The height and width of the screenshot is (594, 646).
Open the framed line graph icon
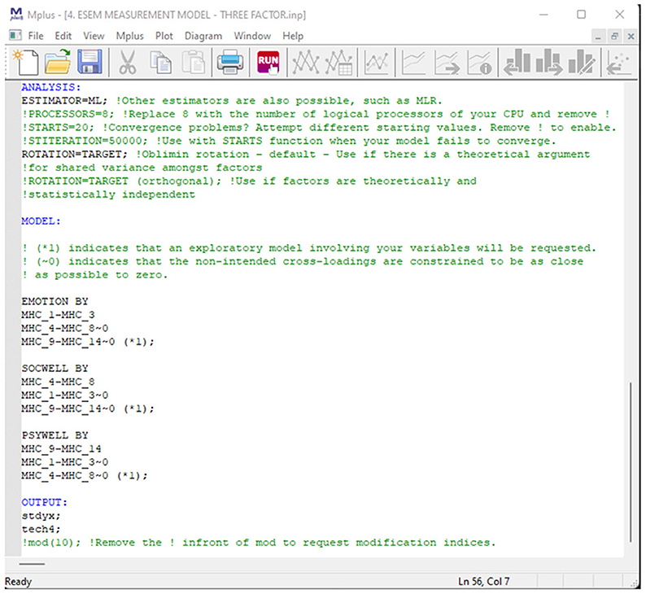point(377,62)
